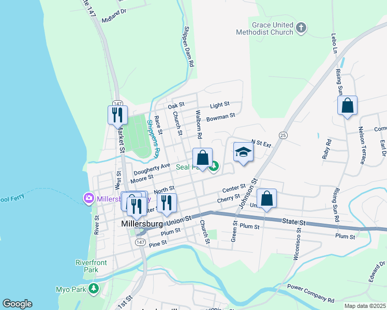Click the Race St label
This screenshot has width=387, height=310.
[158, 125]
